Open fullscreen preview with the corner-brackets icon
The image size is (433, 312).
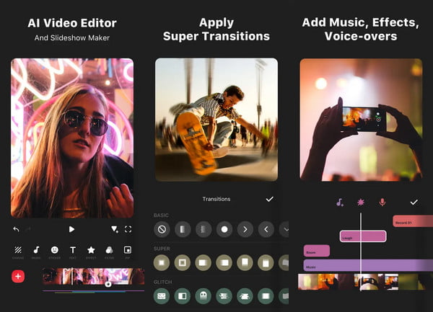click(128, 229)
